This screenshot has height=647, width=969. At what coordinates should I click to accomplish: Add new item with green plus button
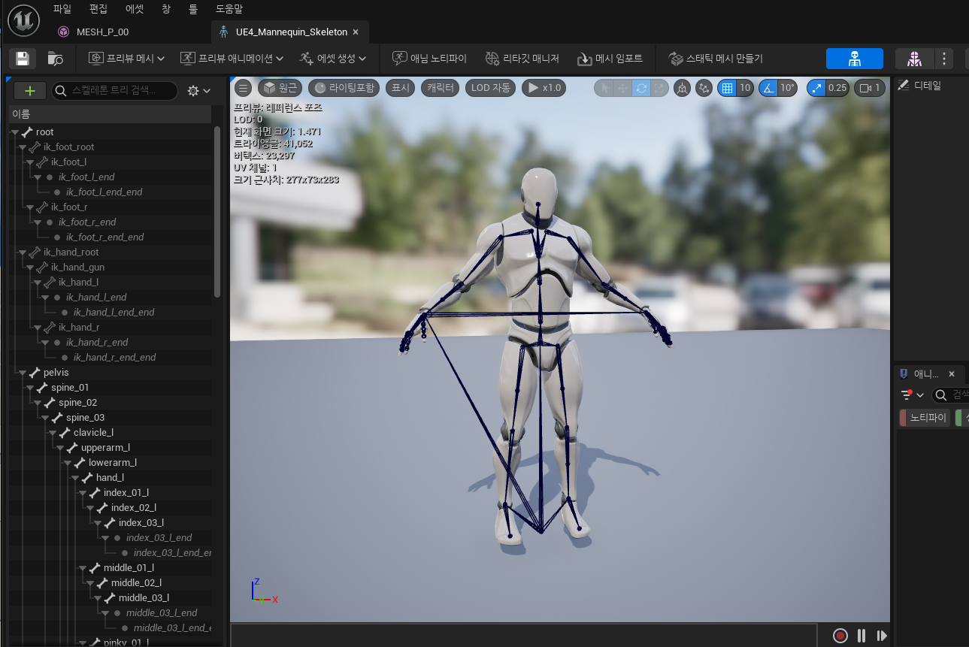coord(30,91)
